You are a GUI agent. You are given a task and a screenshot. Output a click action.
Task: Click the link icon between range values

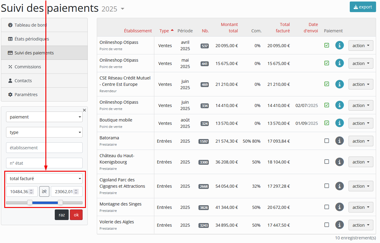point(44,192)
